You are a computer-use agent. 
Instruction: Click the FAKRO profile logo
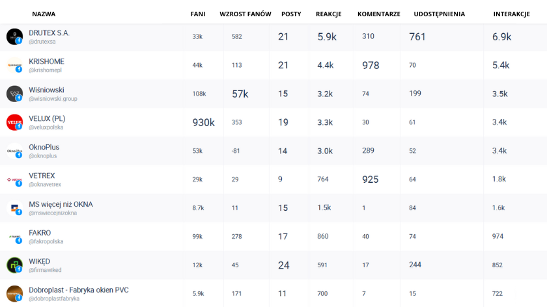pyautogui.click(x=14, y=236)
